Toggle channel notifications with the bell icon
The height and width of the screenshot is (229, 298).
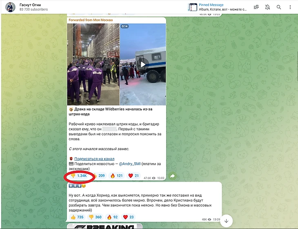pyautogui.click(x=267, y=7)
